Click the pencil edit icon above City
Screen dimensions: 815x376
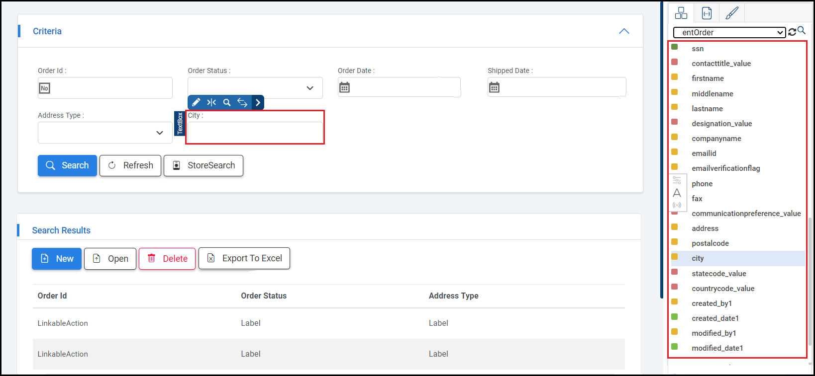[196, 102]
